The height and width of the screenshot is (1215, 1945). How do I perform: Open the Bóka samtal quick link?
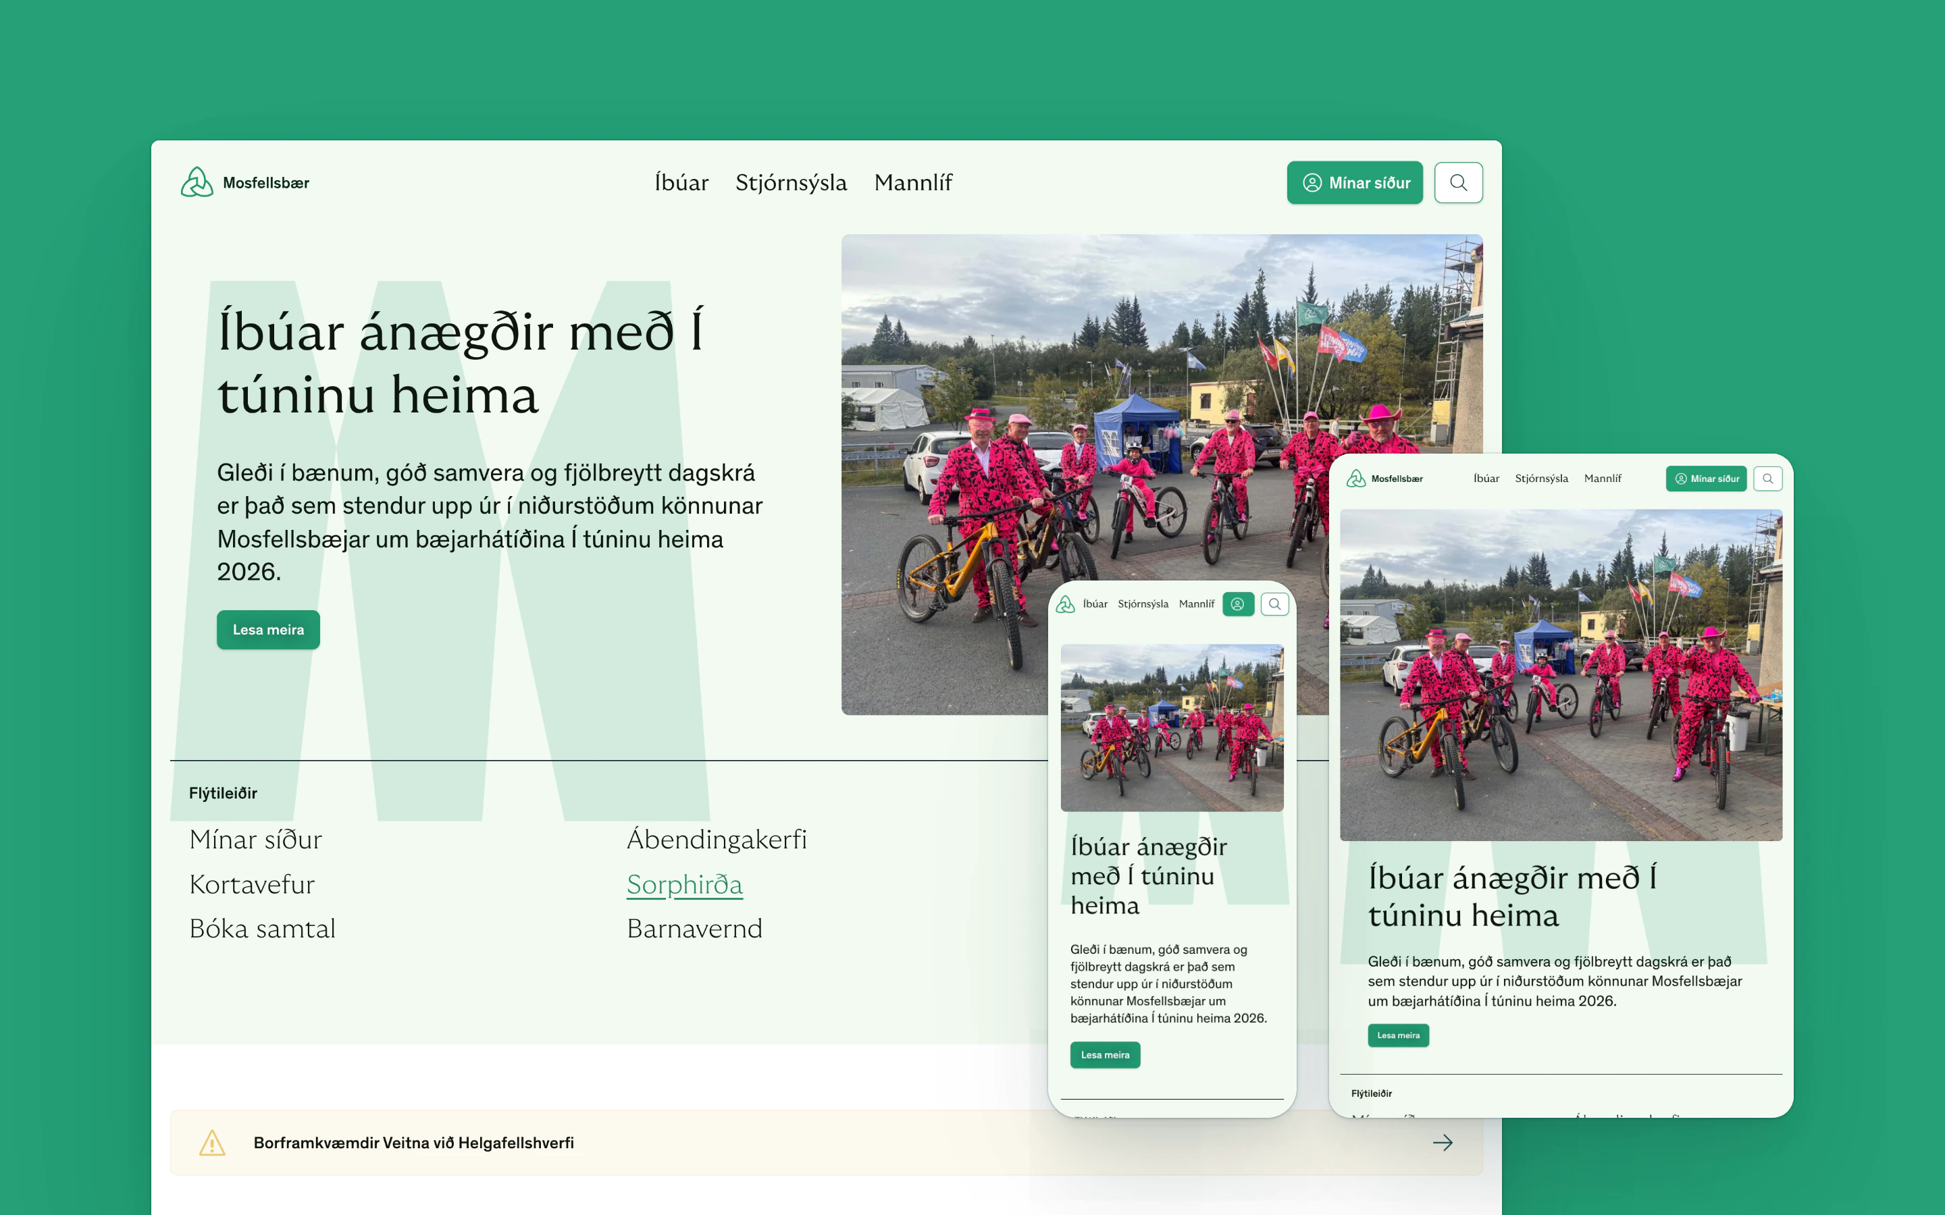[x=262, y=928]
